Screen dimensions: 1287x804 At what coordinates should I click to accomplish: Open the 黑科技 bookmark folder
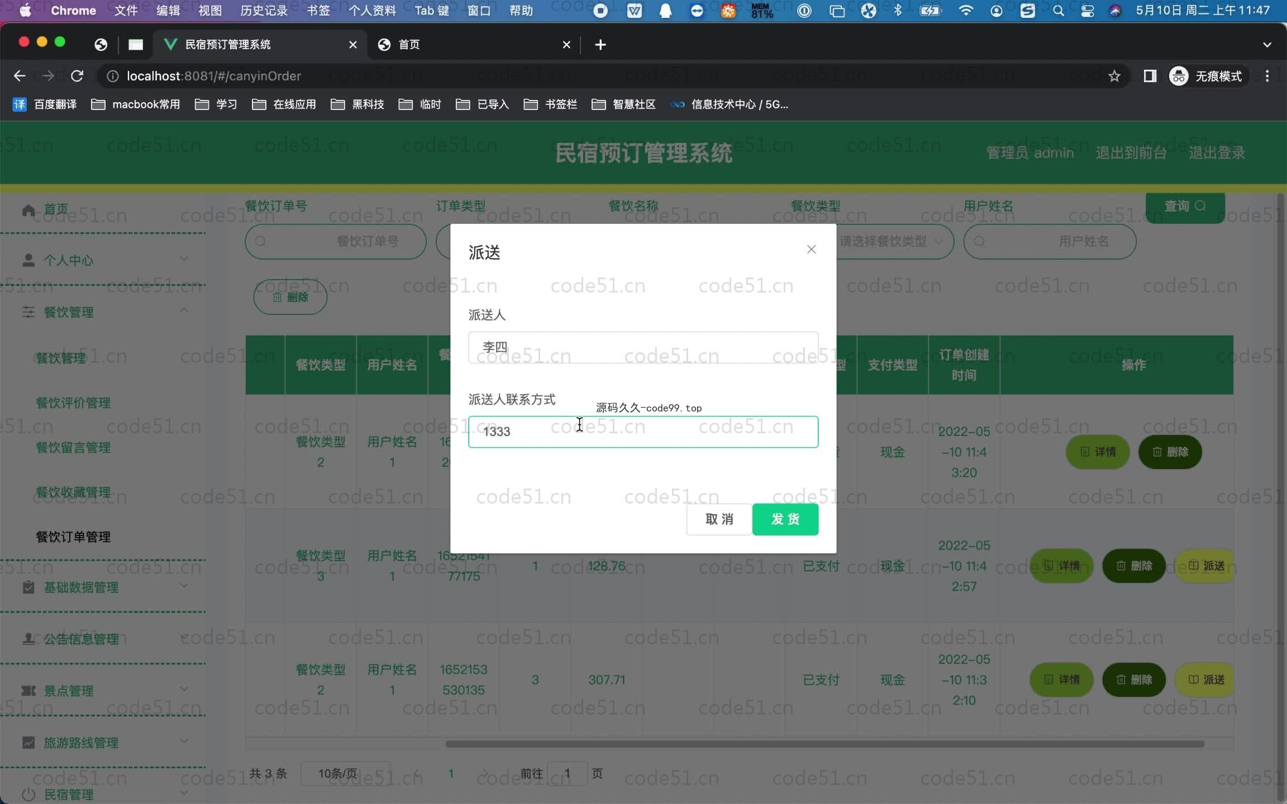(x=357, y=104)
